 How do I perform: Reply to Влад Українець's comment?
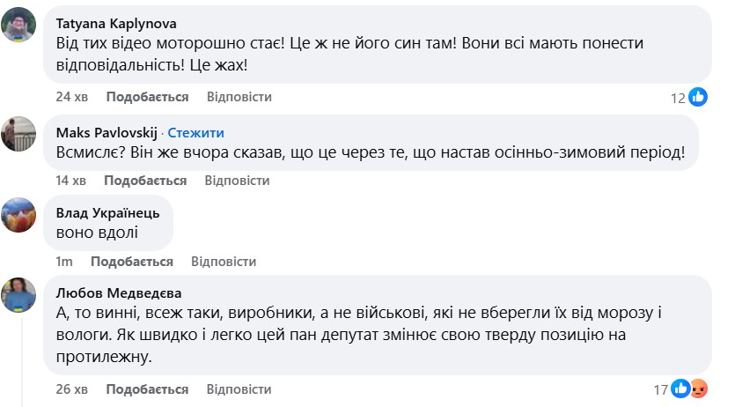click(224, 262)
